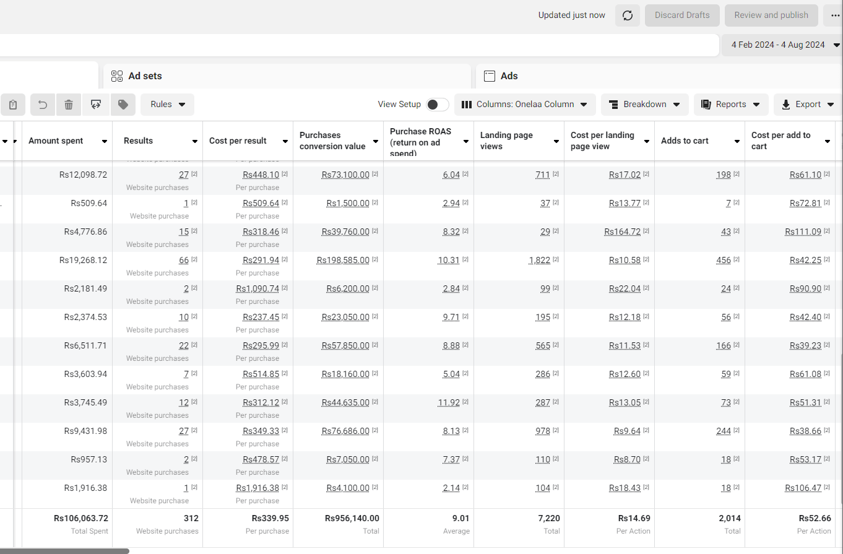Click total website purchases 312
This screenshot has height=554, width=843.
pyautogui.click(x=191, y=518)
